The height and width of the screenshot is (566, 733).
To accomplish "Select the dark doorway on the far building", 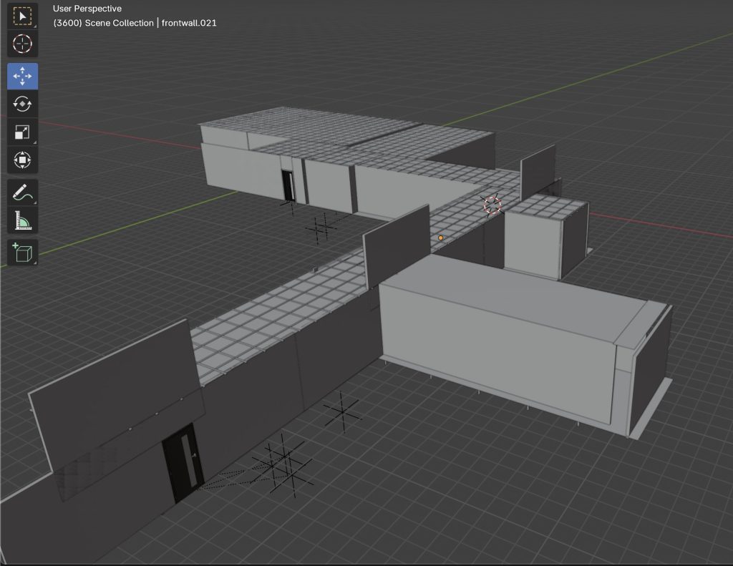I will (x=287, y=185).
